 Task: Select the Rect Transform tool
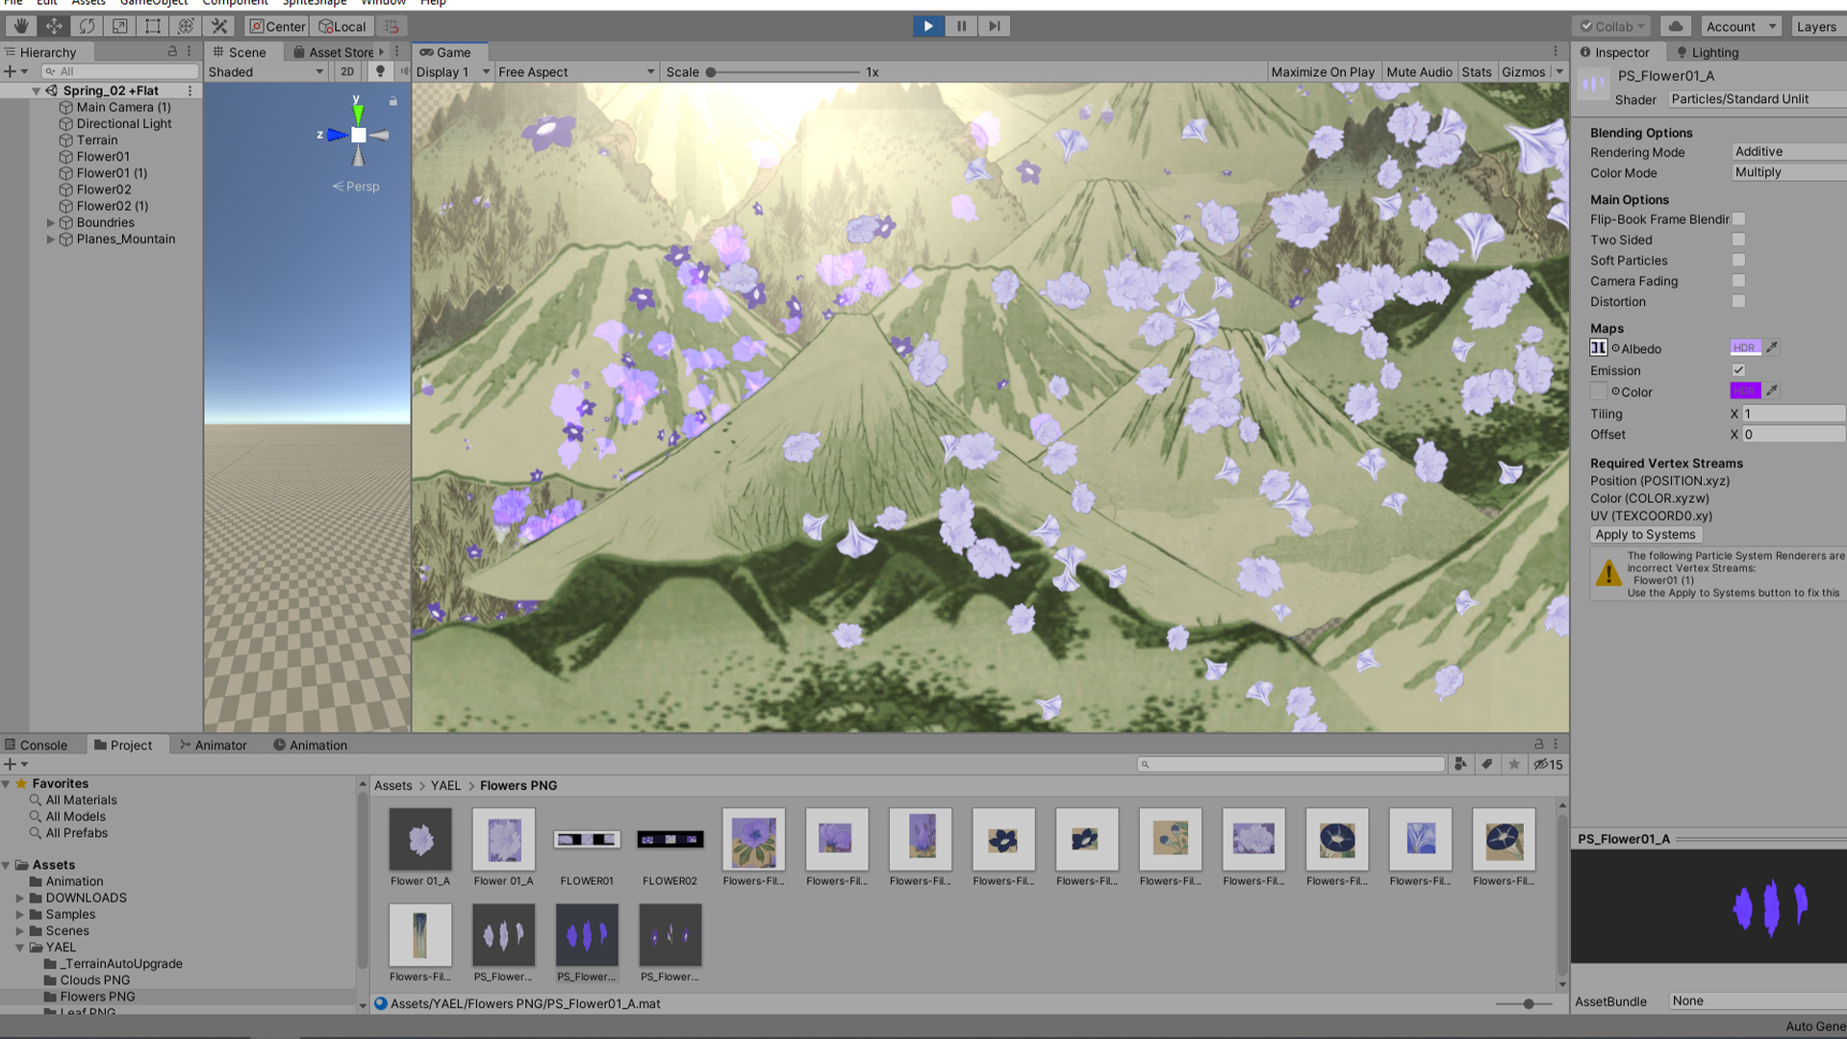tap(153, 26)
